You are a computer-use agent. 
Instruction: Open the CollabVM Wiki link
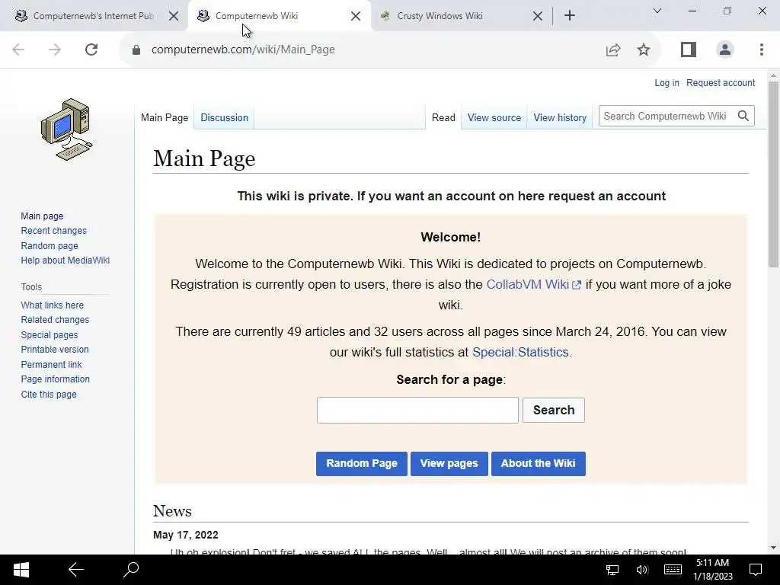click(x=528, y=285)
